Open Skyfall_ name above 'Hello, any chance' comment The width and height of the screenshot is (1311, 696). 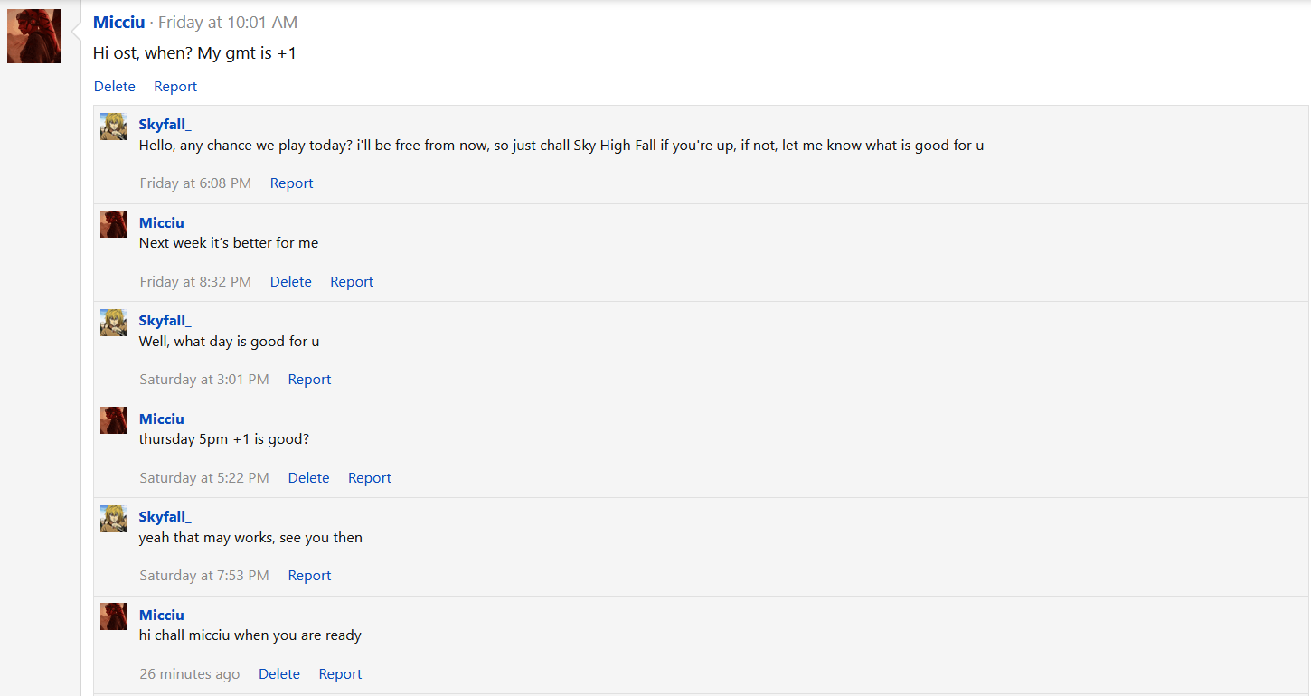click(165, 125)
